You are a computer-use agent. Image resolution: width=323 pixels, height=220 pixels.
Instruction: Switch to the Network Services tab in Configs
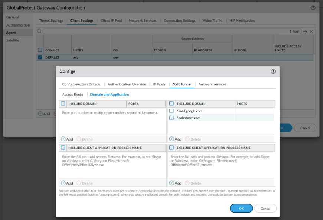tap(212, 84)
